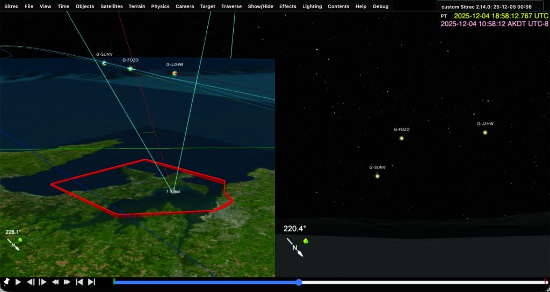Step forward one frame

point(43,282)
